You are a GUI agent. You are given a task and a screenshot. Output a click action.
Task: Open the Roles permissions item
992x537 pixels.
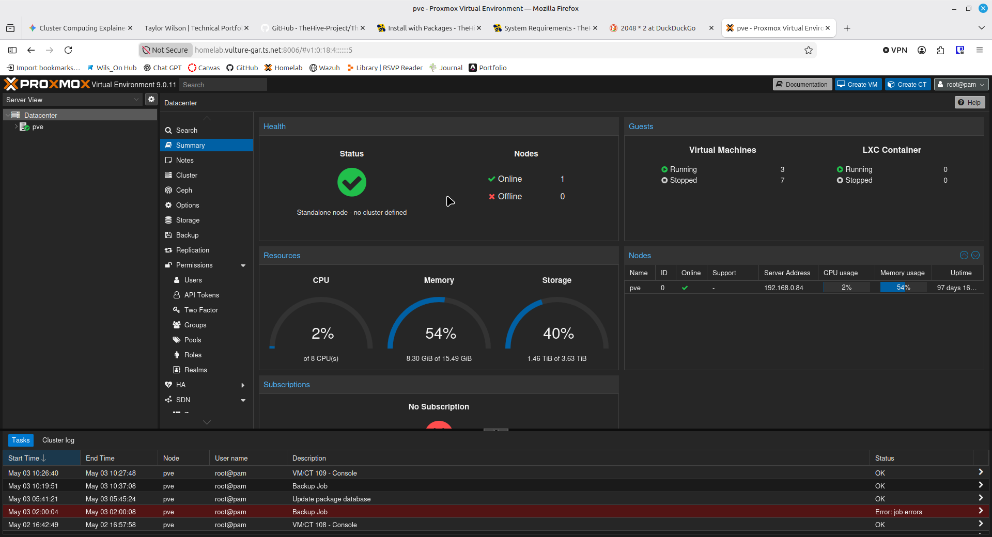(207, 355)
